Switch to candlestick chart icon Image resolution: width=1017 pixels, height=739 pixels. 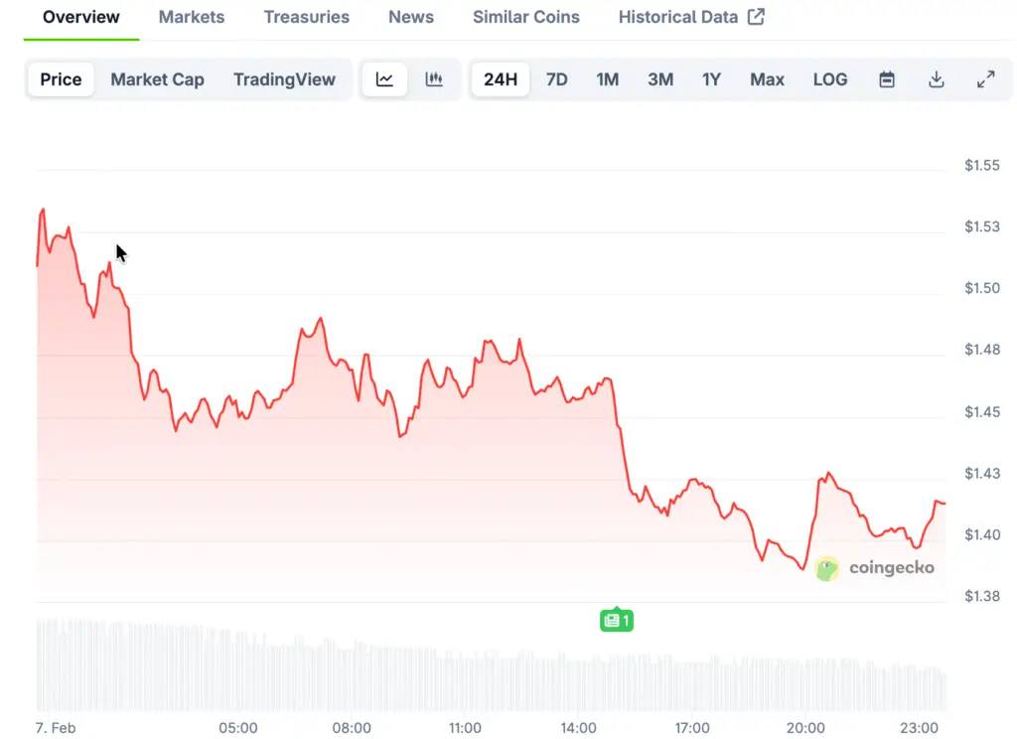[434, 79]
